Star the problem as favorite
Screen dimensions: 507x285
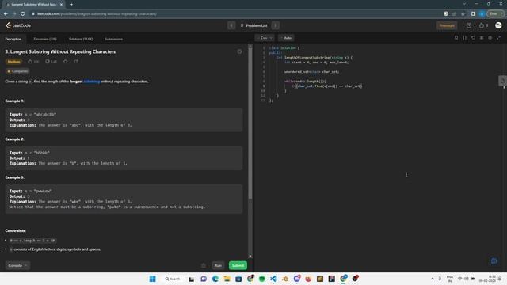[x=65, y=62]
